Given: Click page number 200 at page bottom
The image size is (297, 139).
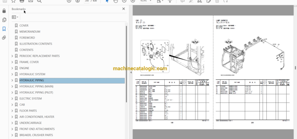Looking at the screenshot, I should tap(253, 123).
